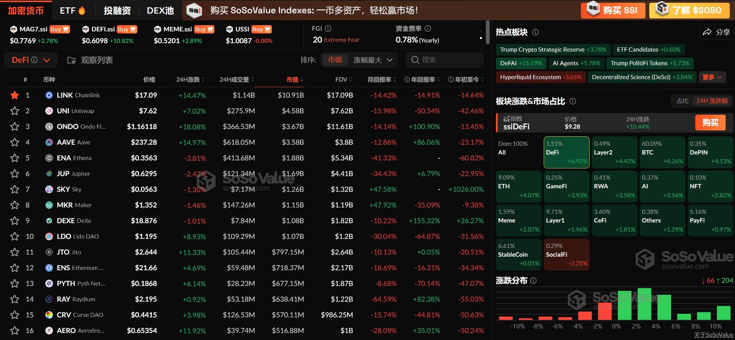Image resolution: width=735 pixels, height=340 pixels.
Task: Open the ETF tab
Action: point(72,10)
